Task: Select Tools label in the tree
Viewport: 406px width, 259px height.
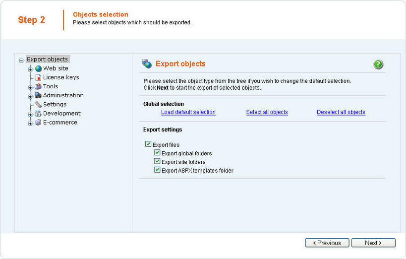Action: (51, 86)
